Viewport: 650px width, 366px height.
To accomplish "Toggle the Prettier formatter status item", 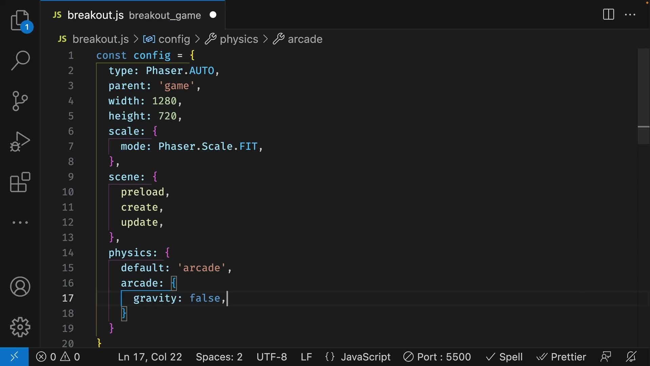I will tap(561, 357).
